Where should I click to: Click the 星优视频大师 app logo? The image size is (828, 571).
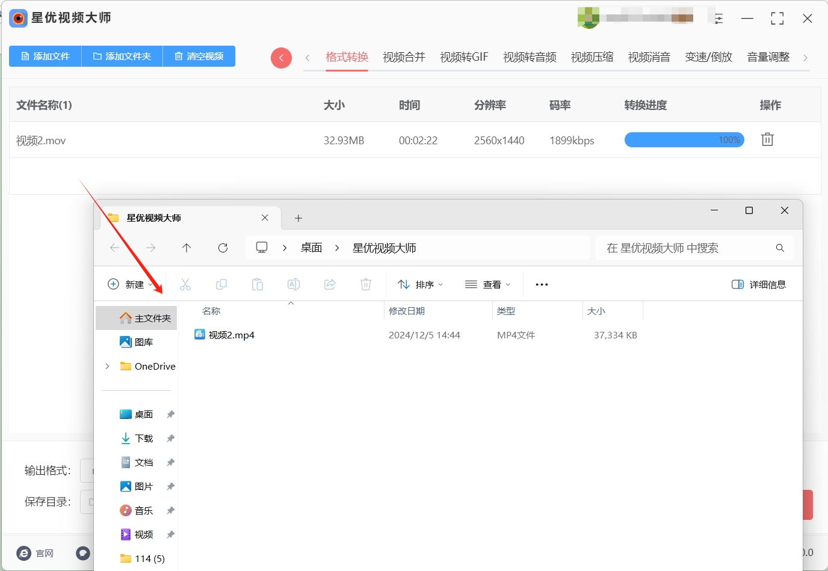pos(19,19)
